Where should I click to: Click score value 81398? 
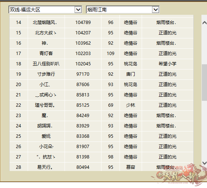point(83,157)
